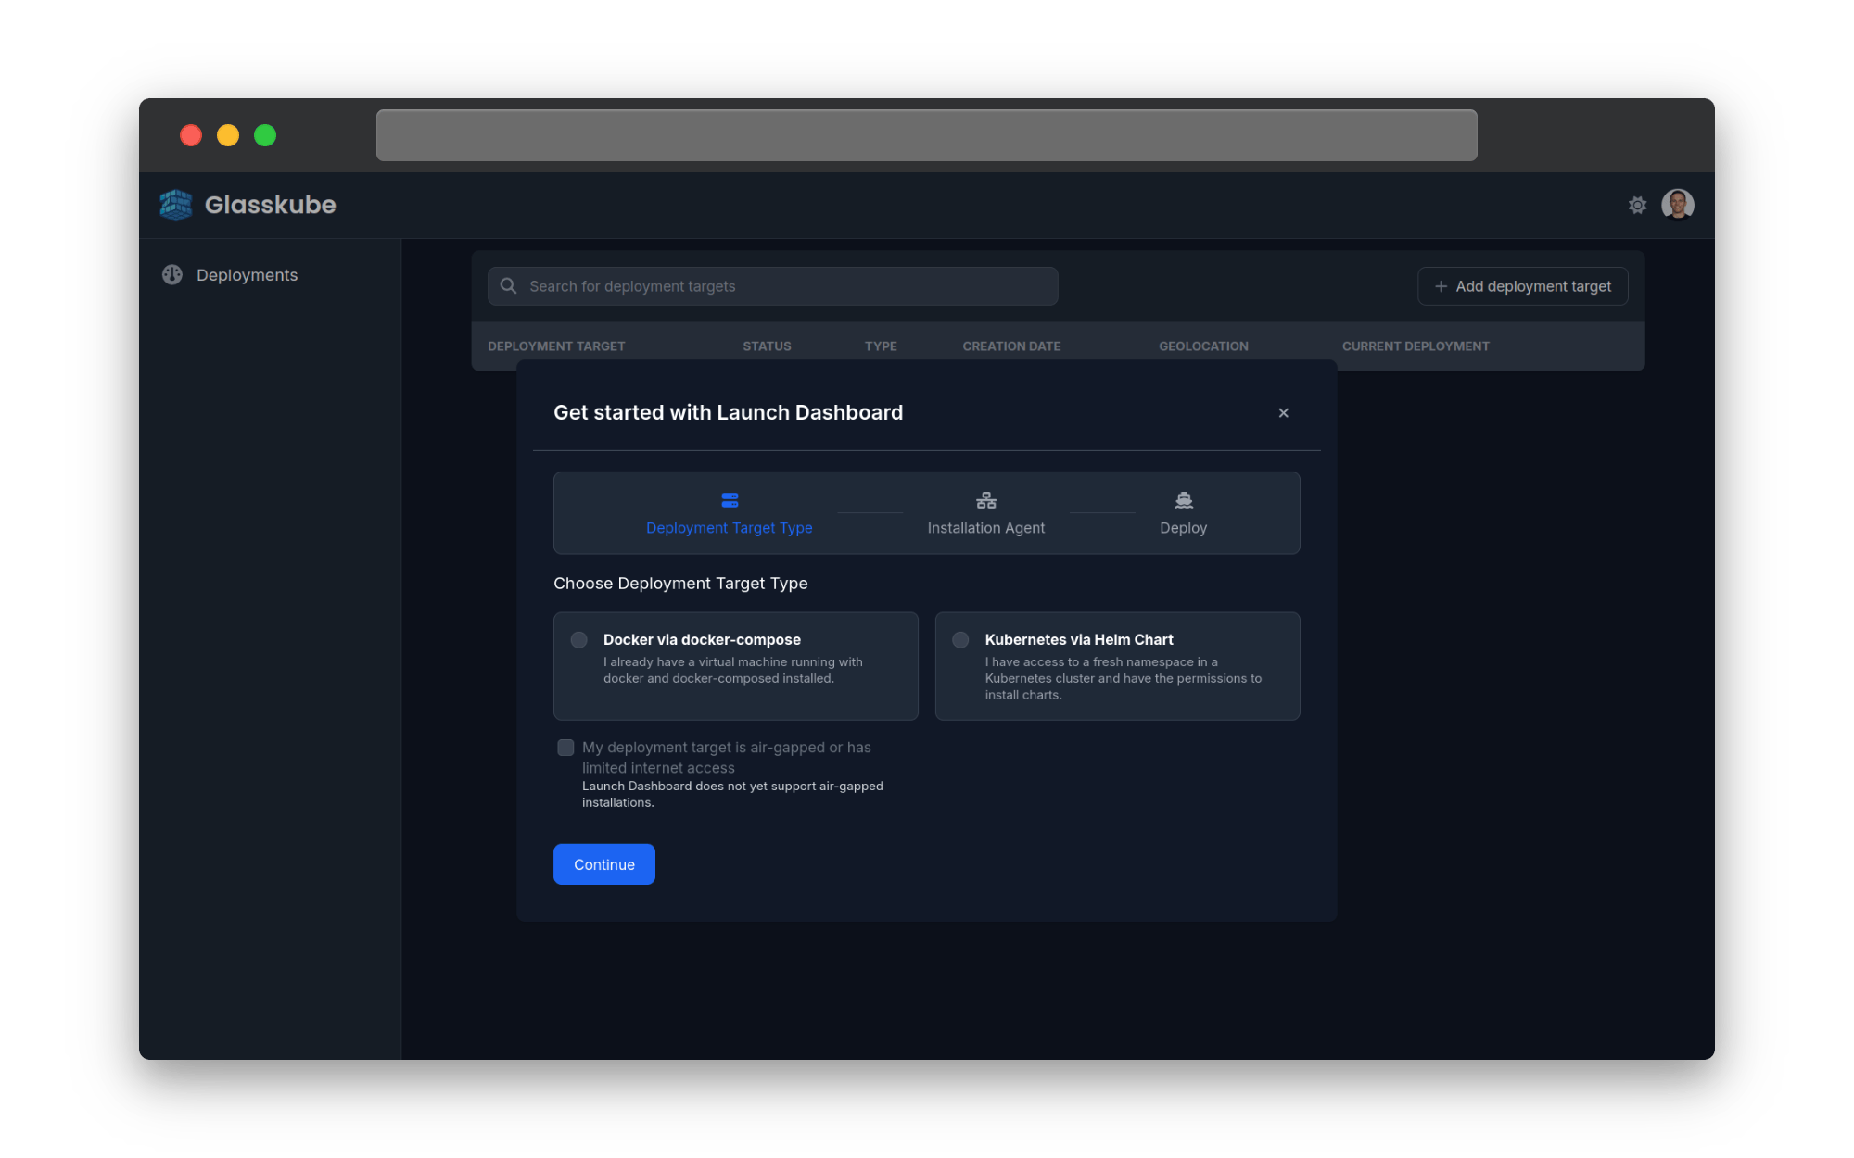Click the CURRENT DEPLOYMENT column header

[x=1416, y=346]
